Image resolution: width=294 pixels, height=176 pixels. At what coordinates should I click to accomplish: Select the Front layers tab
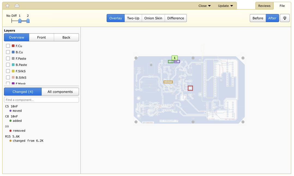(x=41, y=37)
